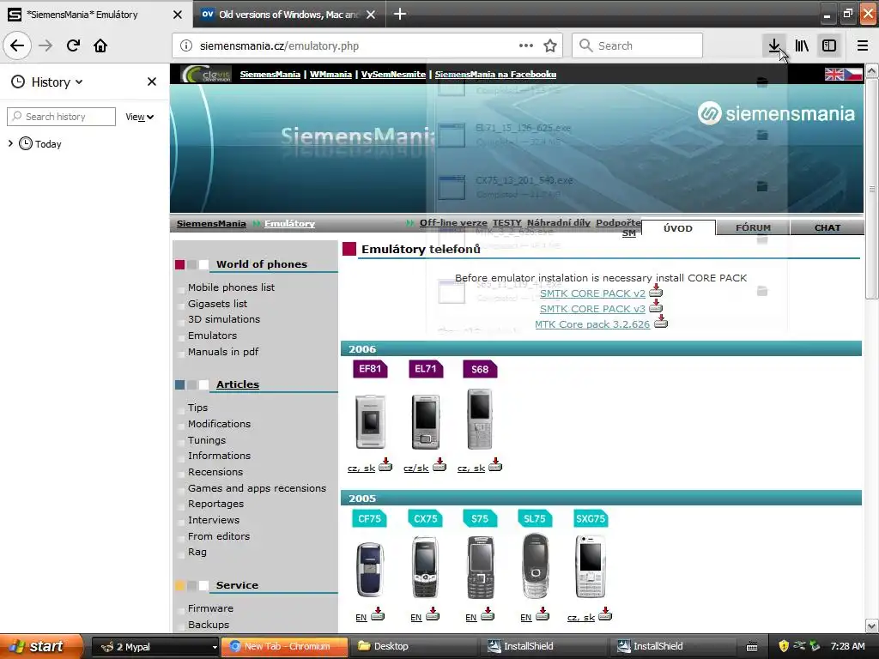Open Manuals in pdf link

coord(223,351)
